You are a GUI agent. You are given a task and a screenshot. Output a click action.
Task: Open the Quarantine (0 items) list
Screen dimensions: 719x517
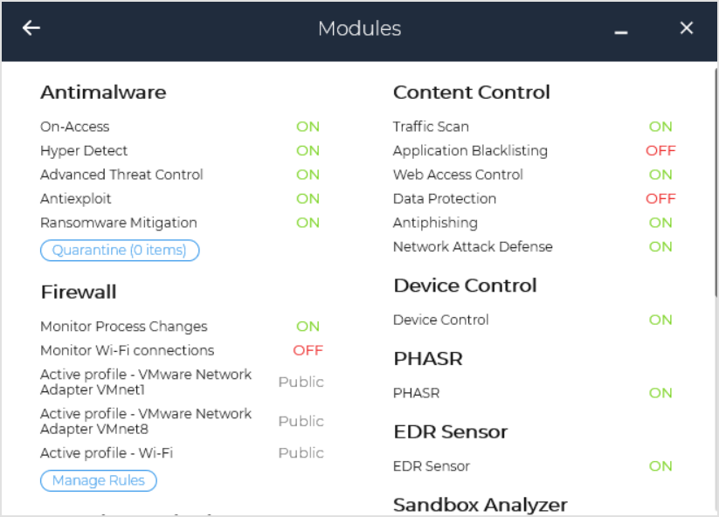pos(120,251)
